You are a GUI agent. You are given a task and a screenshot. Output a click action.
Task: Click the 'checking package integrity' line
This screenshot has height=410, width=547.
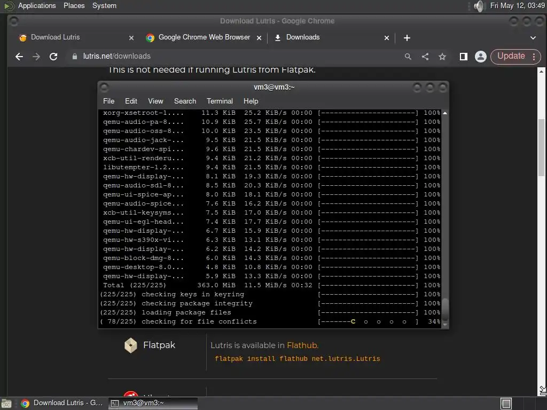tap(270, 303)
